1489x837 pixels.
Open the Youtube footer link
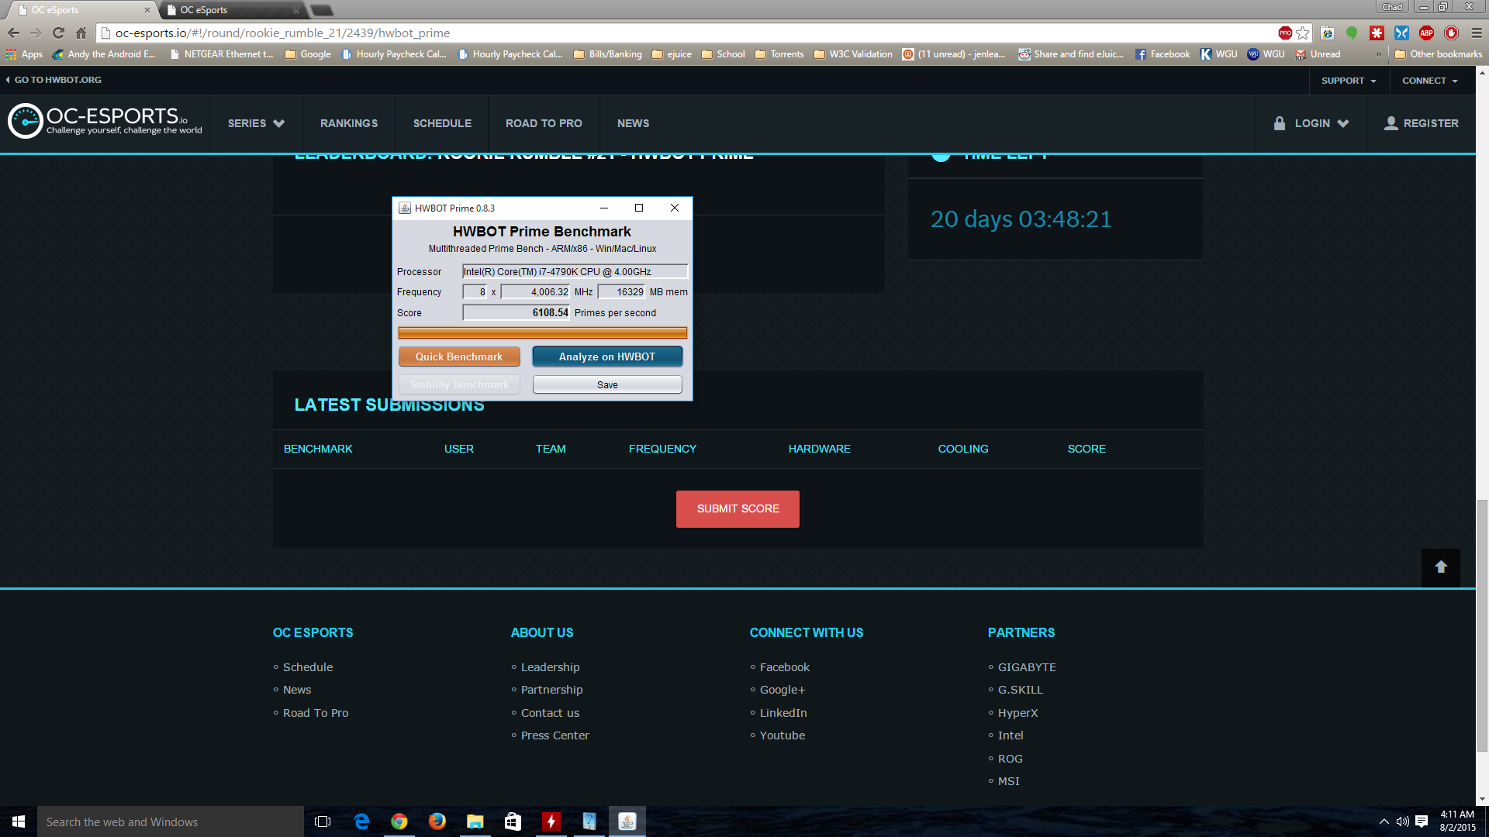click(782, 735)
